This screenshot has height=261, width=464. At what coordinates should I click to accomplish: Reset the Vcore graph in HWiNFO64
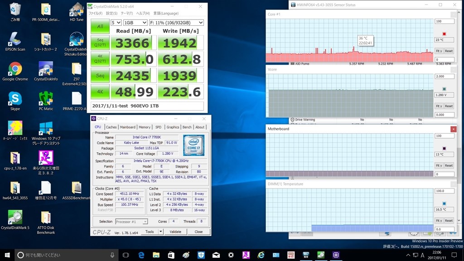449,106
